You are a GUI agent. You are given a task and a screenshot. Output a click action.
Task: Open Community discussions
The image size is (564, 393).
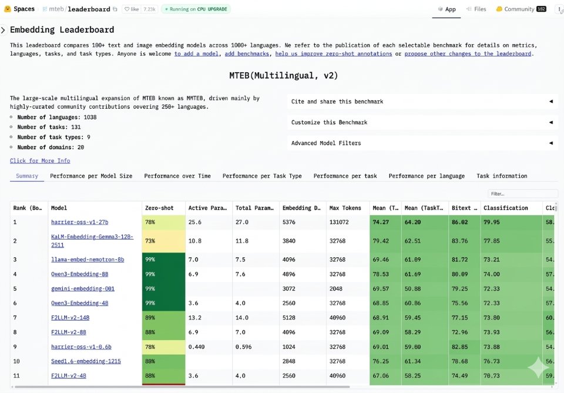(517, 8)
